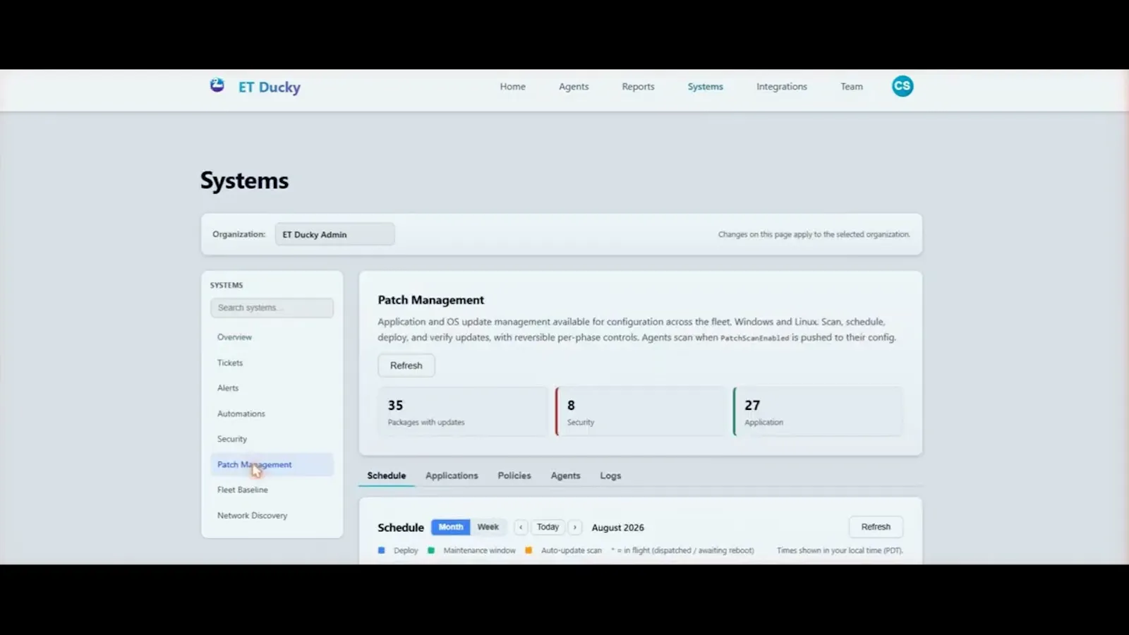Click the Search systems input field
The height and width of the screenshot is (635, 1129).
pos(272,308)
